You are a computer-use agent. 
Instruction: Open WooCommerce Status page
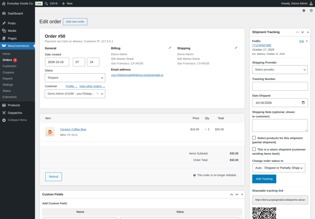7,91
